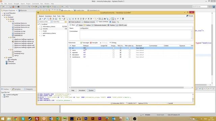
Task: Click the save disk icon in HeidiSQL toolbar
Action: [x=100, y=19]
